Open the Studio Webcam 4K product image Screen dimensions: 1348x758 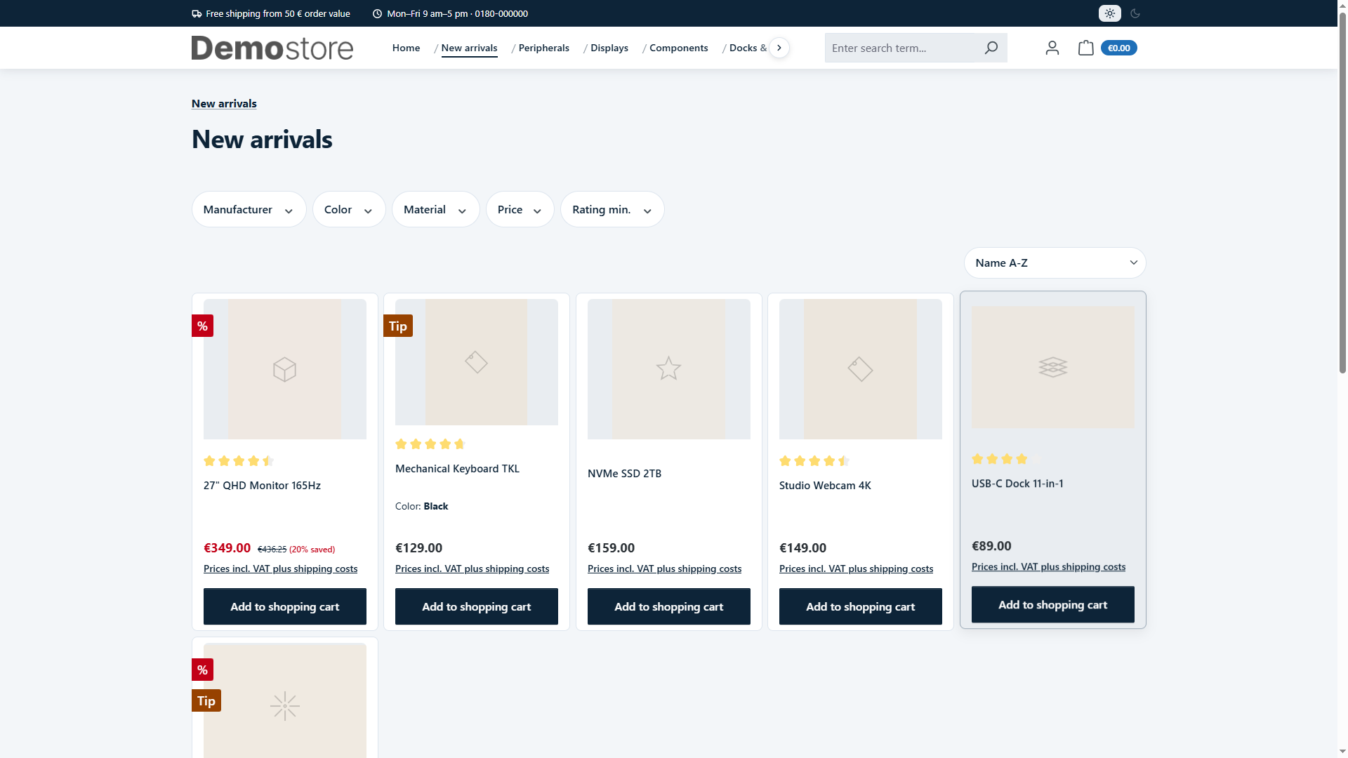coord(861,369)
